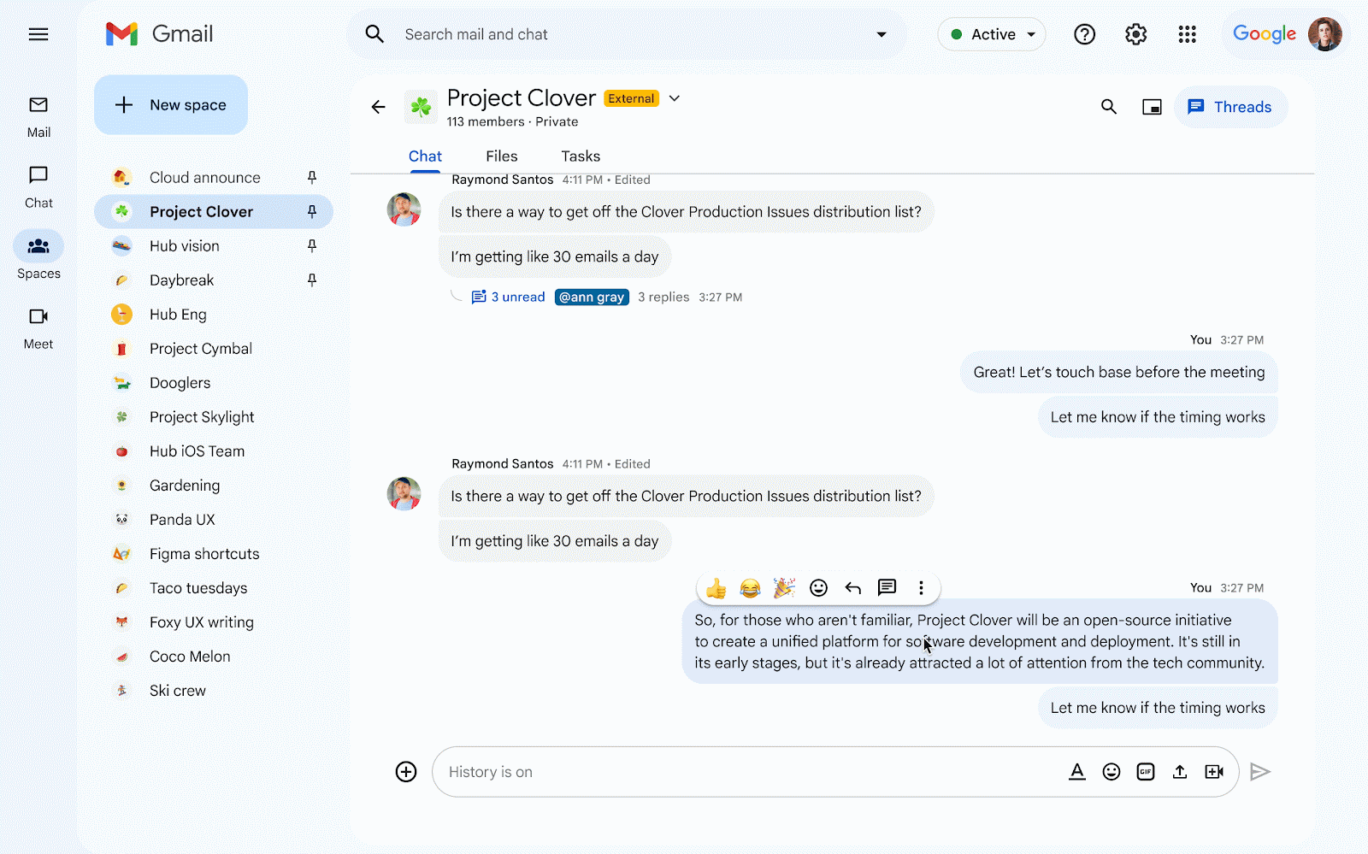1368x854 pixels.
Task: Expand search options dropdown arrow
Action: click(881, 34)
